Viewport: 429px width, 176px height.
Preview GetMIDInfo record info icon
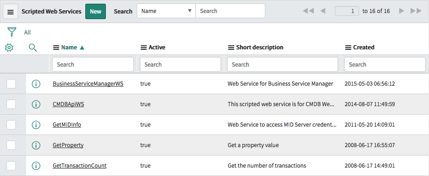click(x=36, y=125)
